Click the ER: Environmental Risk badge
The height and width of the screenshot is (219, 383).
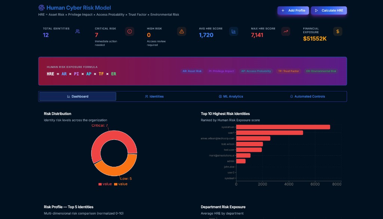[x=321, y=71]
